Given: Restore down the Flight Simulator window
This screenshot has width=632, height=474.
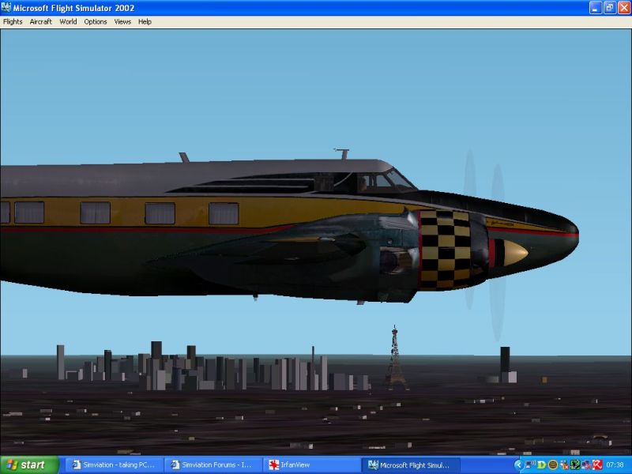Looking at the screenshot, I should click(x=610, y=8).
